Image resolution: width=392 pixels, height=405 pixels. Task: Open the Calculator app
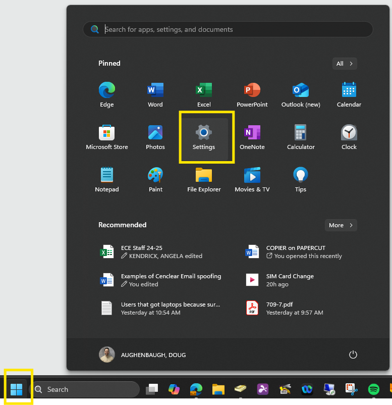click(301, 137)
